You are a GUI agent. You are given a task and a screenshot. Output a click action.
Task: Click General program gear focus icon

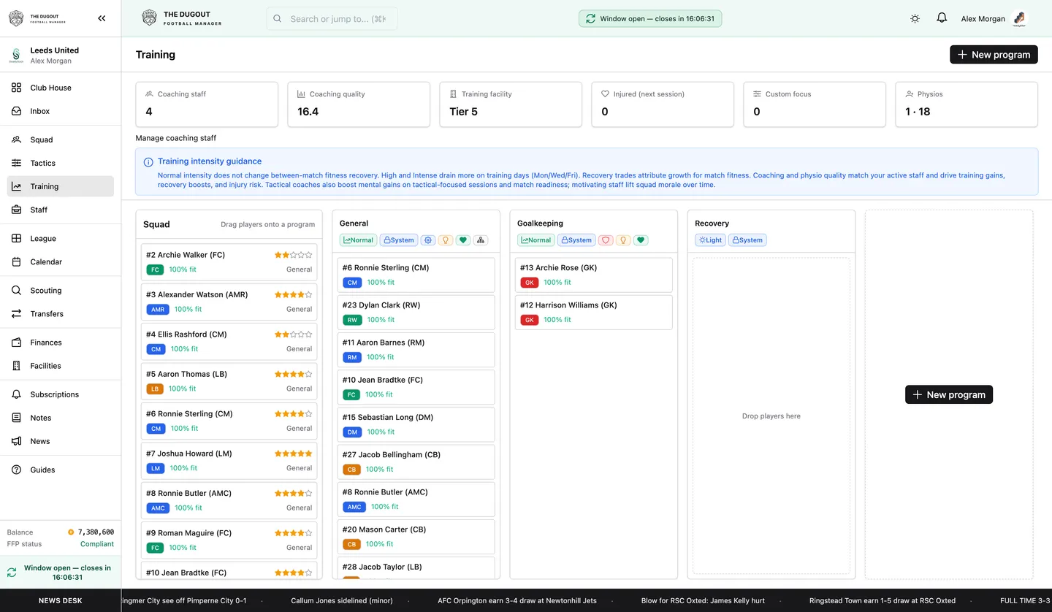428,240
